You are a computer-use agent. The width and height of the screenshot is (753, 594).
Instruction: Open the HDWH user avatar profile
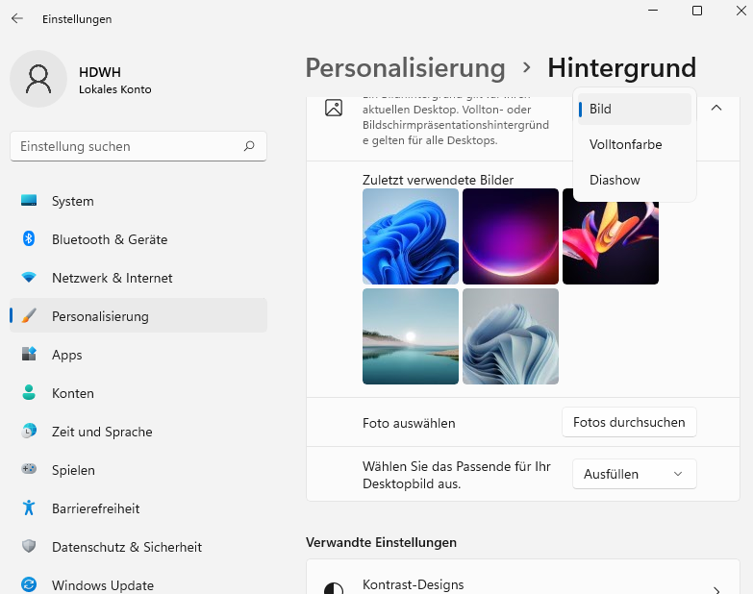38,79
